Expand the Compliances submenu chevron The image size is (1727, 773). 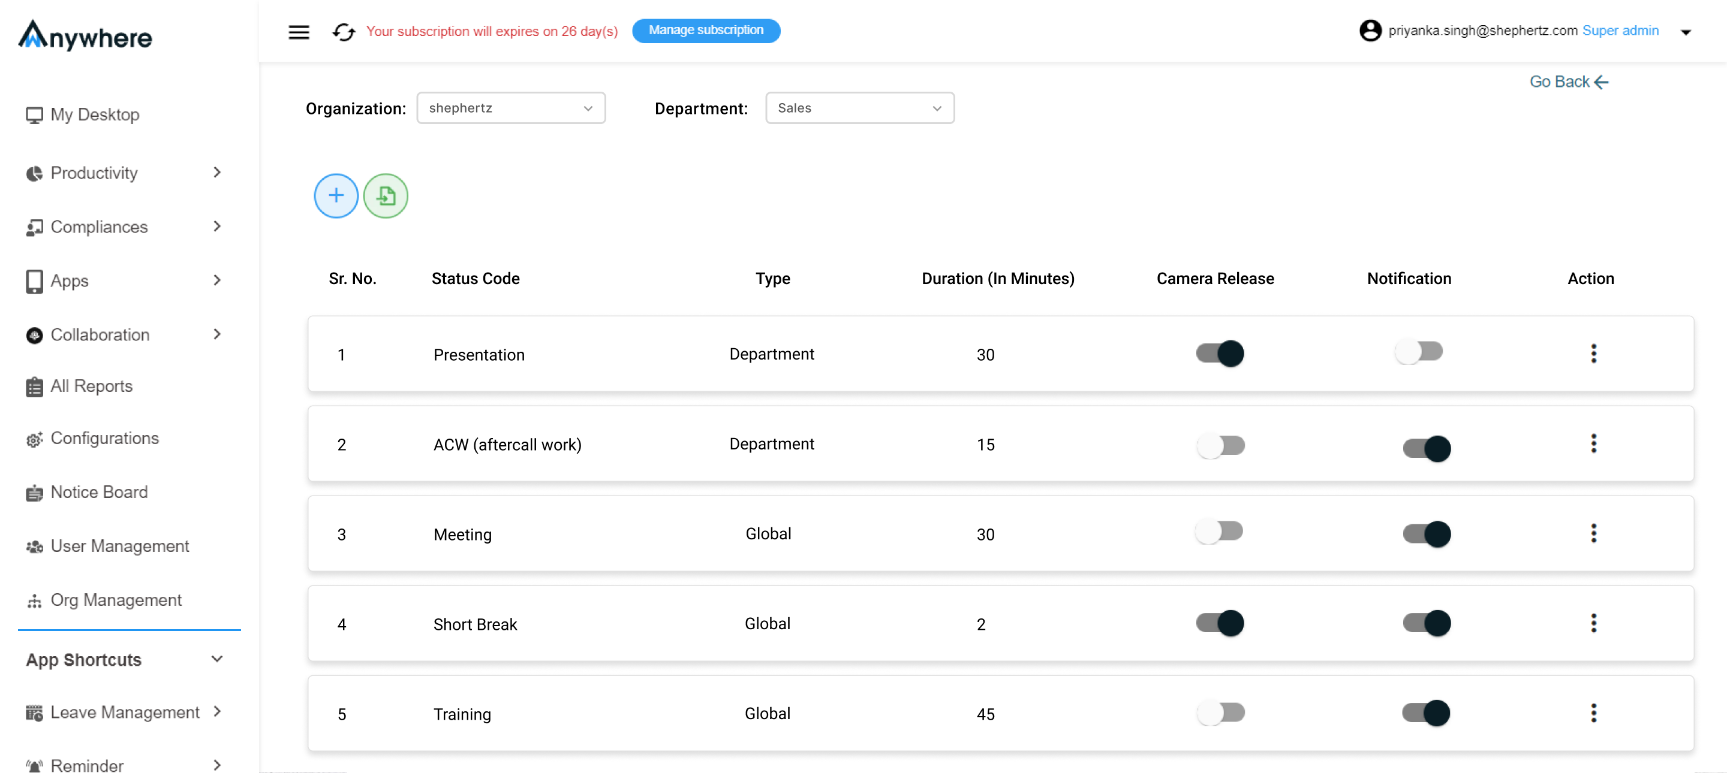point(217,227)
